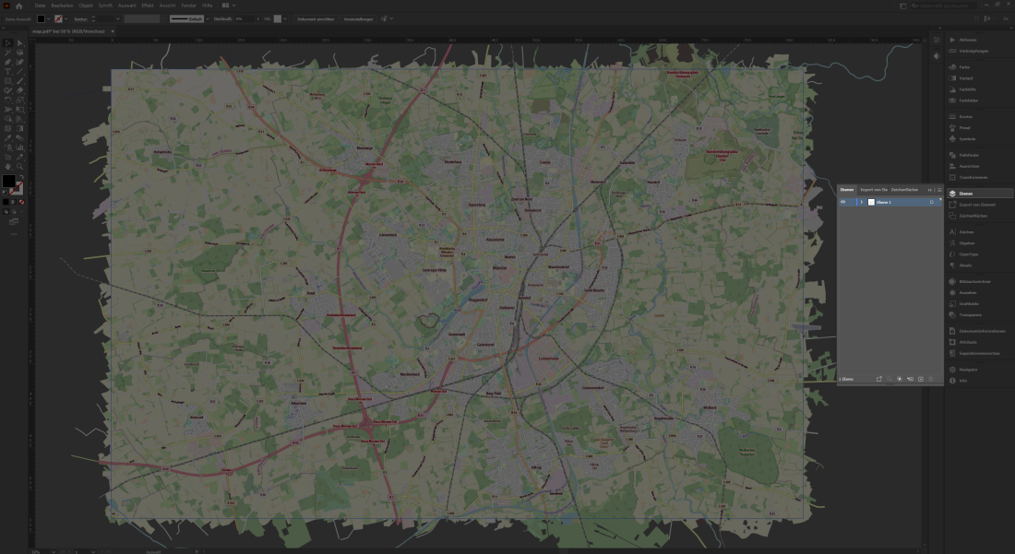Open the Objekt menu

pyautogui.click(x=86, y=6)
